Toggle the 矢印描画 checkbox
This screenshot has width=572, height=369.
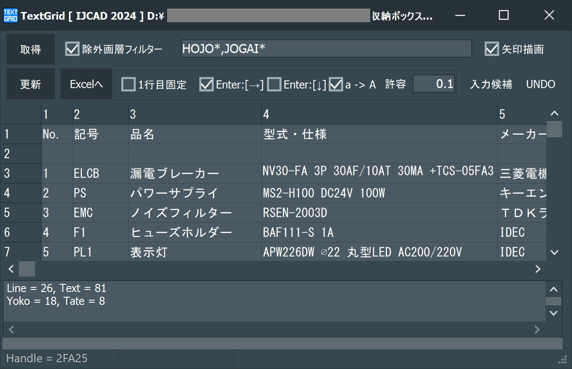click(492, 49)
